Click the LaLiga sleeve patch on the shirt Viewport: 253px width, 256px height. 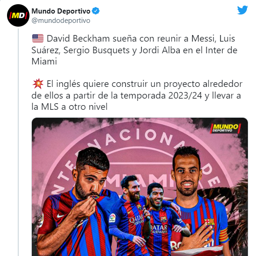[112, 218]
